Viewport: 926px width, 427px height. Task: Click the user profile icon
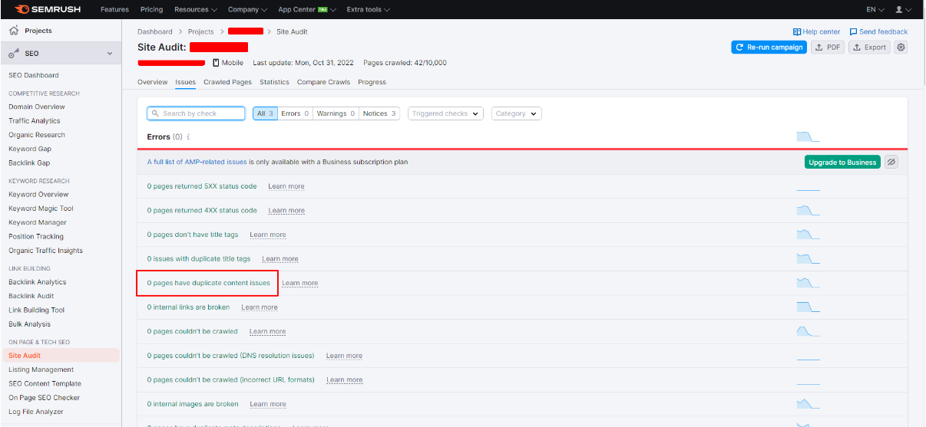[x=899, y=9]
